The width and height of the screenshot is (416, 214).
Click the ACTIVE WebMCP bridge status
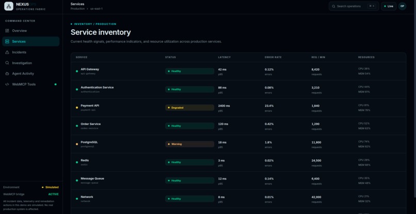[x=53, y=194]
